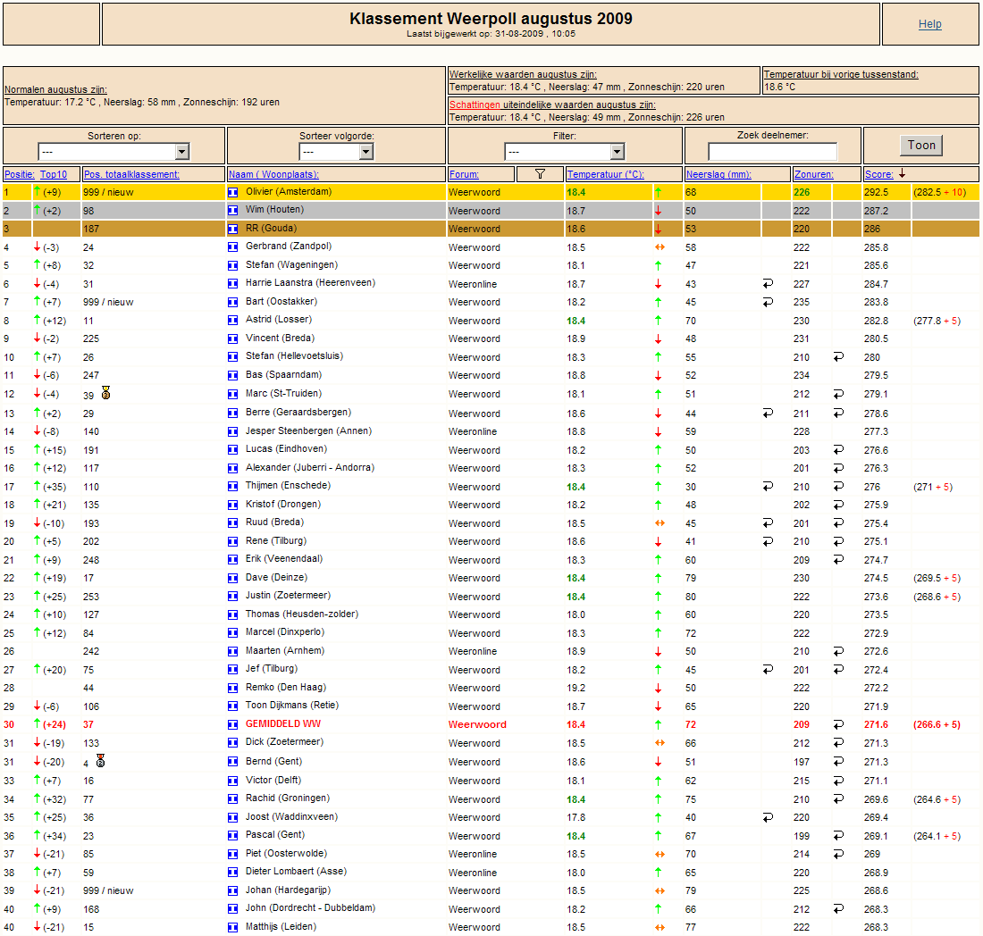983x936 pixels.
Task: Expand the Filter dropdown
Action: click(564, 152)
